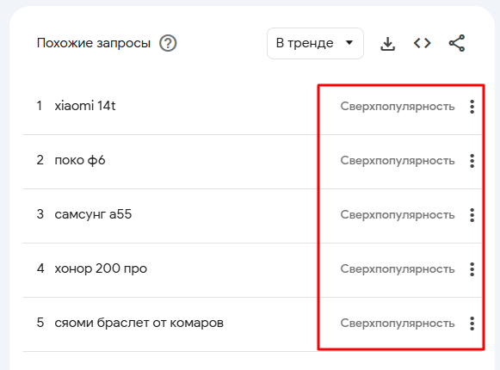The image size is (500, 370).
Task: Click the Похожие запросы heading
Action: 94,43
